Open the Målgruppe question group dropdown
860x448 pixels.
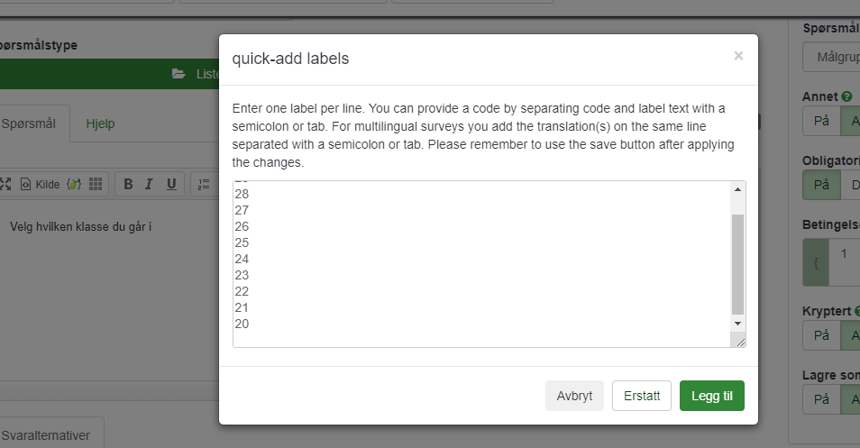[831, 58]
